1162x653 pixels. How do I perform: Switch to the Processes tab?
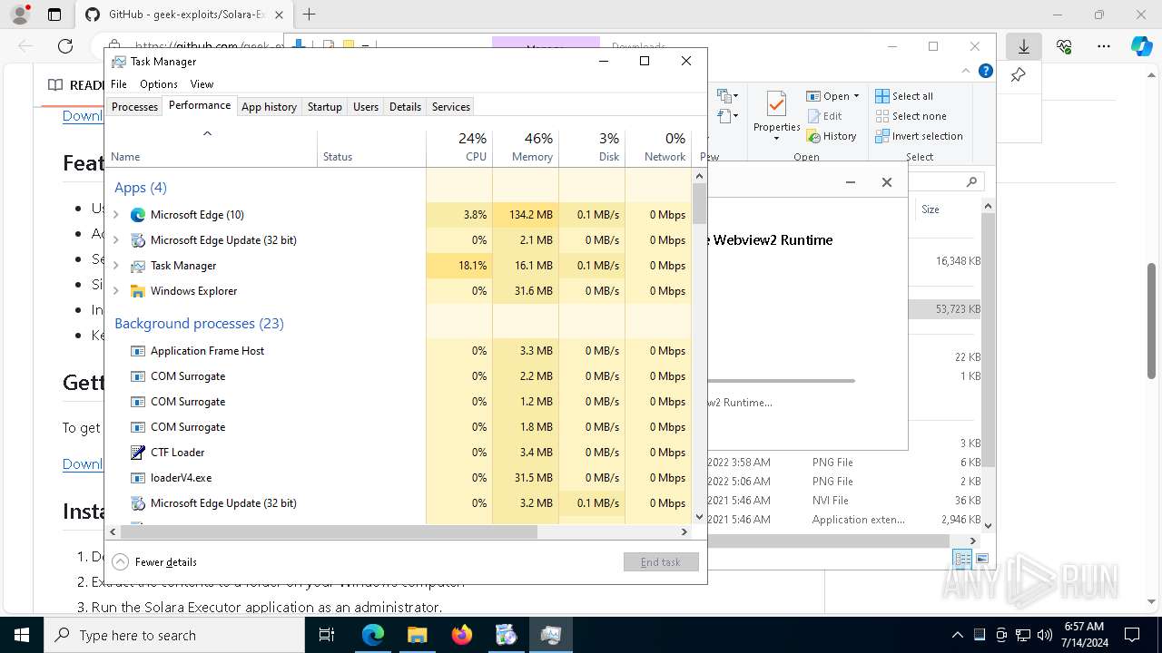pos(134,107)
